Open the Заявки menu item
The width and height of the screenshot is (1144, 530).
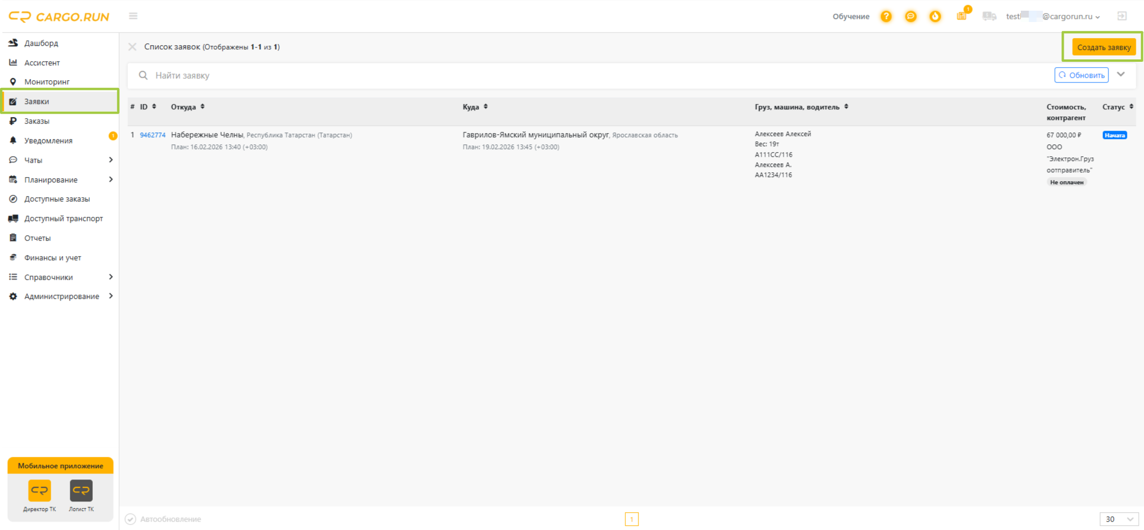pyautogui.click(x=59, y=102)
